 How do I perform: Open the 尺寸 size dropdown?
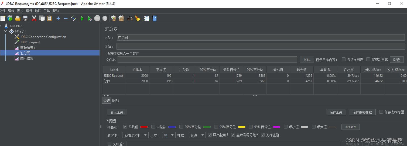(x=169, y=135)
